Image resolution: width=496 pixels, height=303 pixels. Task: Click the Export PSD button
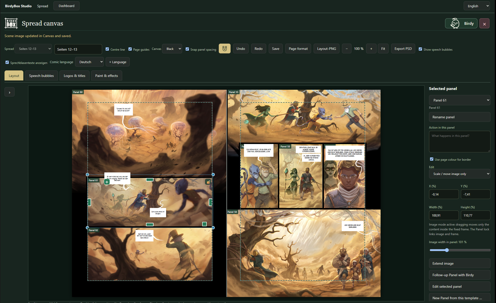403,49
